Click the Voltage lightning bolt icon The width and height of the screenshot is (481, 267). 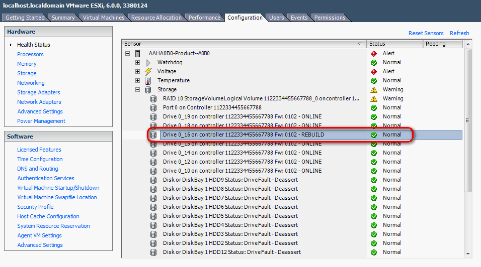point(148,72)
